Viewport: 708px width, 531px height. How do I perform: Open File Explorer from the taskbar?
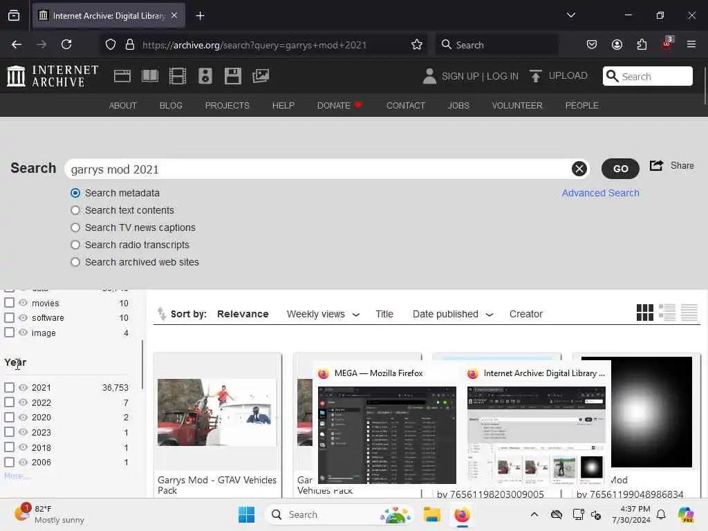(431, 514)
